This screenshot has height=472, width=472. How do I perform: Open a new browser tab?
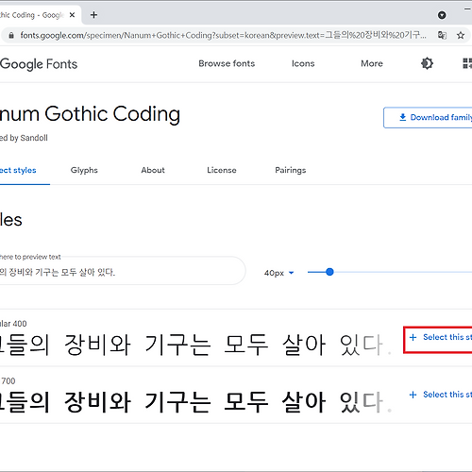[x=93, y=15]
